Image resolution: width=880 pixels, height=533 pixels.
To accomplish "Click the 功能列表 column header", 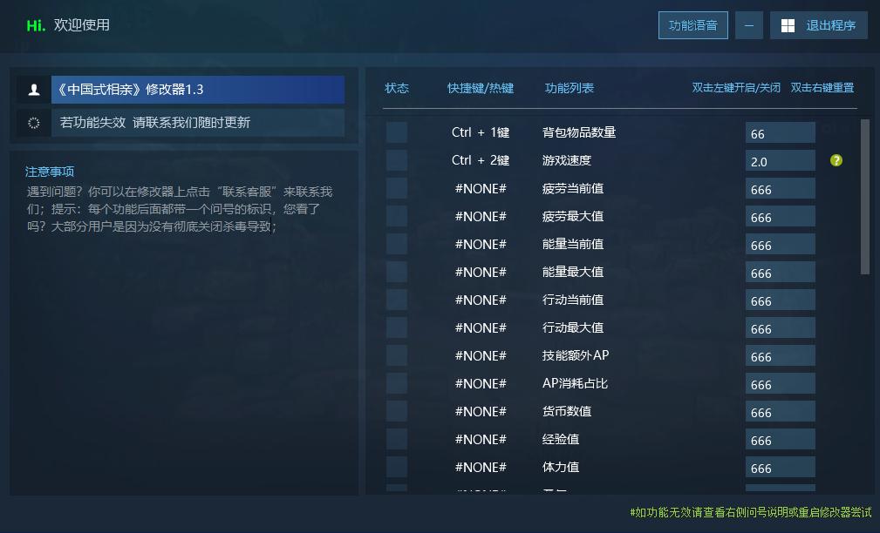I will point(570,88).
